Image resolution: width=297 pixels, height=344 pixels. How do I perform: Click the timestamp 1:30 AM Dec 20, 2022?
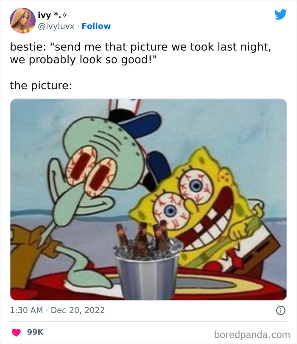57,310
